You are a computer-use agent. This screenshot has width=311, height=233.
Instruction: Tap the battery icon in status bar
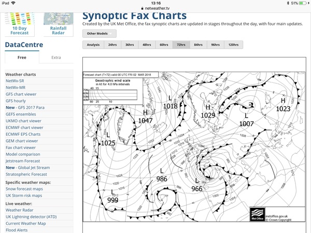[x=303, y=3]
